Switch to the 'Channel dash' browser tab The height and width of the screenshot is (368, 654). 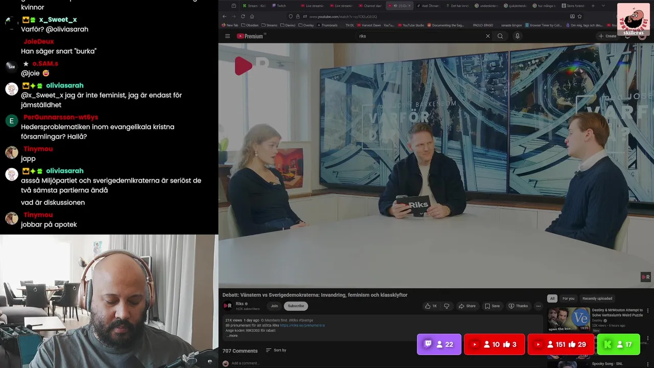tap(370, 6)
